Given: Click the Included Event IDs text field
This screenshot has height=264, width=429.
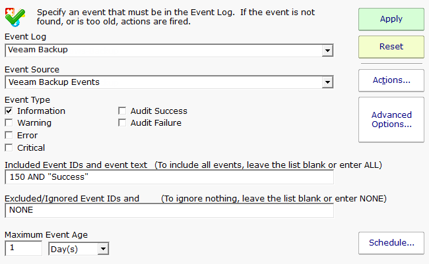Looking at the screenshot, I should pos(169,177).
